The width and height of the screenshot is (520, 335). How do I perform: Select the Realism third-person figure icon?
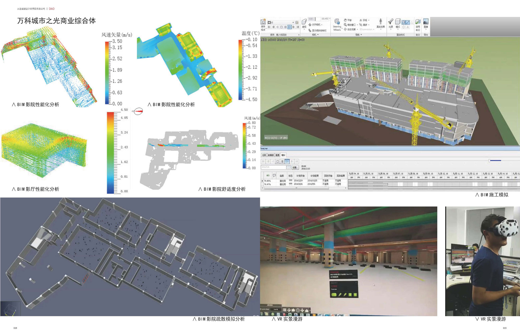(381, 22)
